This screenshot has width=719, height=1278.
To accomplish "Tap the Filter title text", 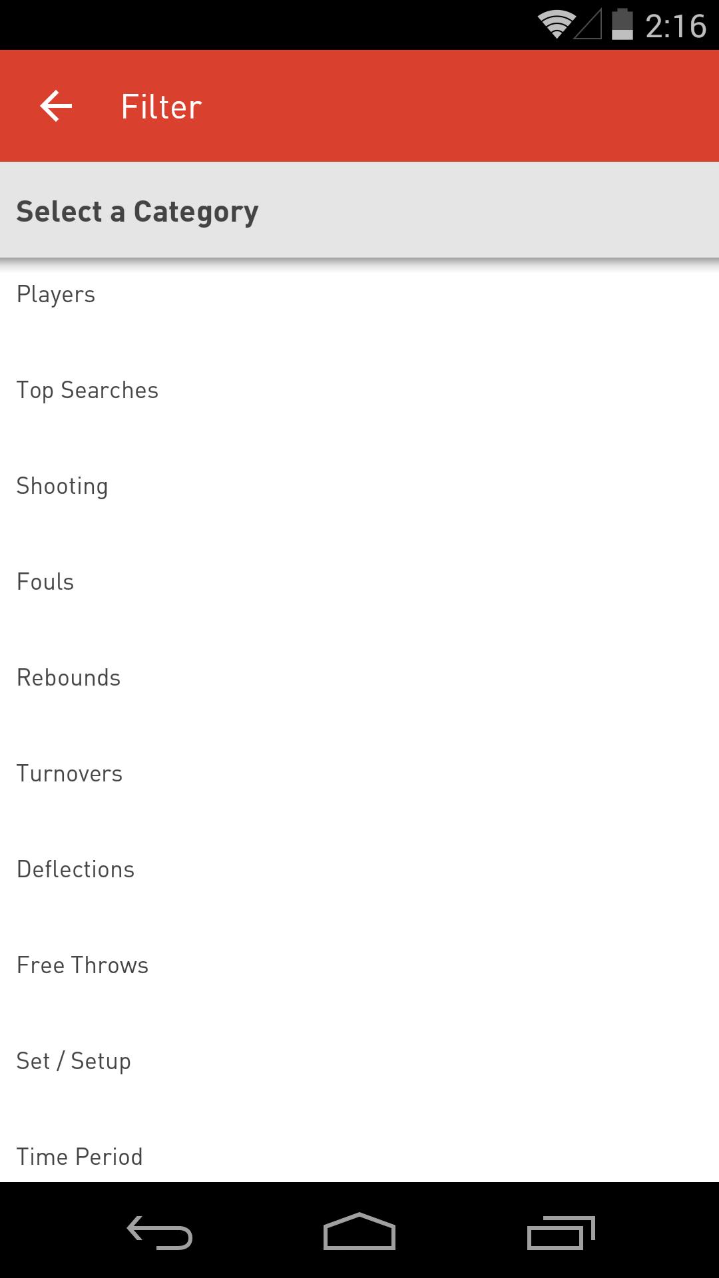I will [x=161, y=106].
